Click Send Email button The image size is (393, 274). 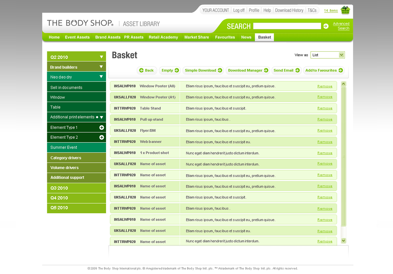point(287,70)
